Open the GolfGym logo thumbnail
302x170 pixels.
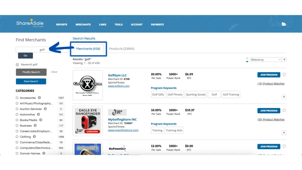[88, 85]
